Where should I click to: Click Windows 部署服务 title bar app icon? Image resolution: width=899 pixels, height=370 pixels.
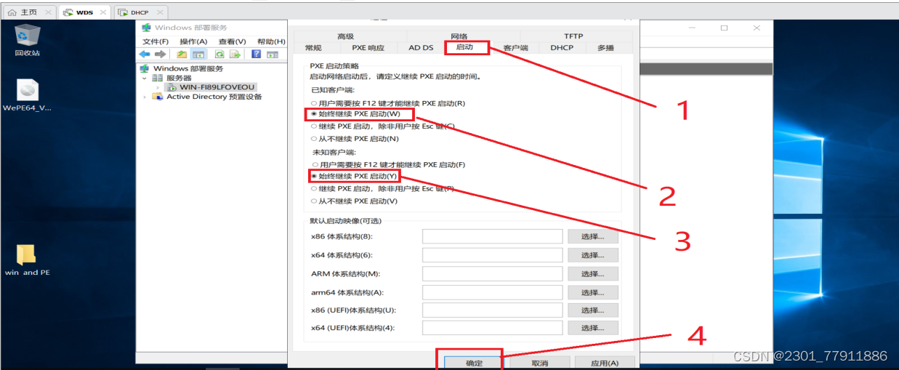(x=146, y=28)
